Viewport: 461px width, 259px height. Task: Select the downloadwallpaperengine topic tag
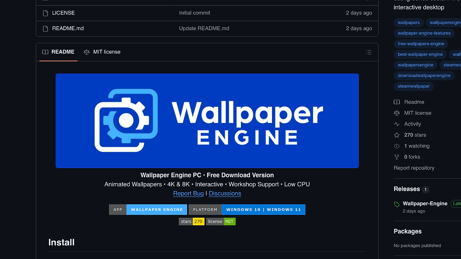[x=424, y=76]
